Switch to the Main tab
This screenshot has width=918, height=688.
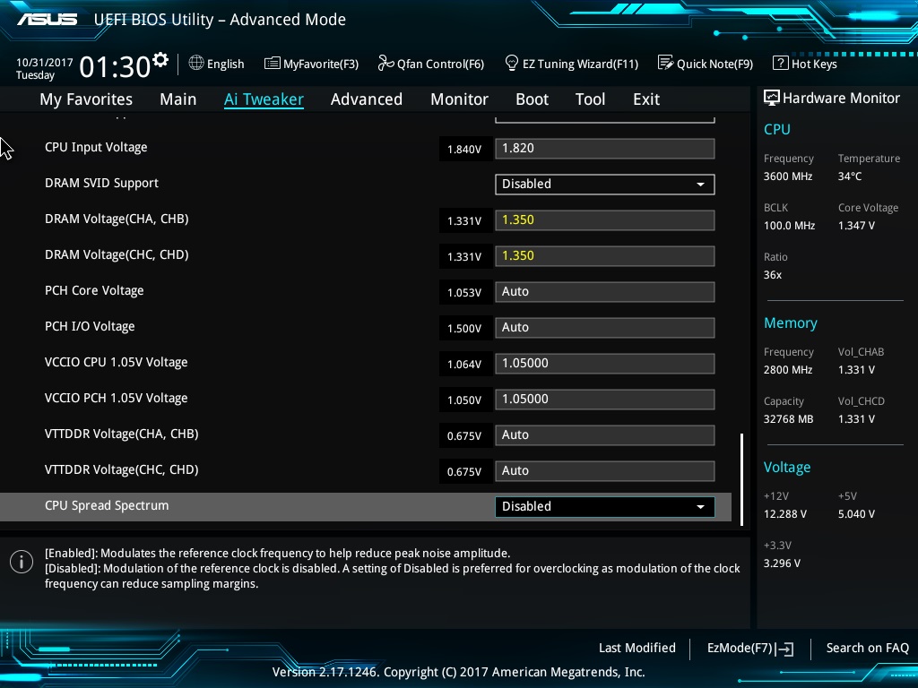tap(178, 99)
